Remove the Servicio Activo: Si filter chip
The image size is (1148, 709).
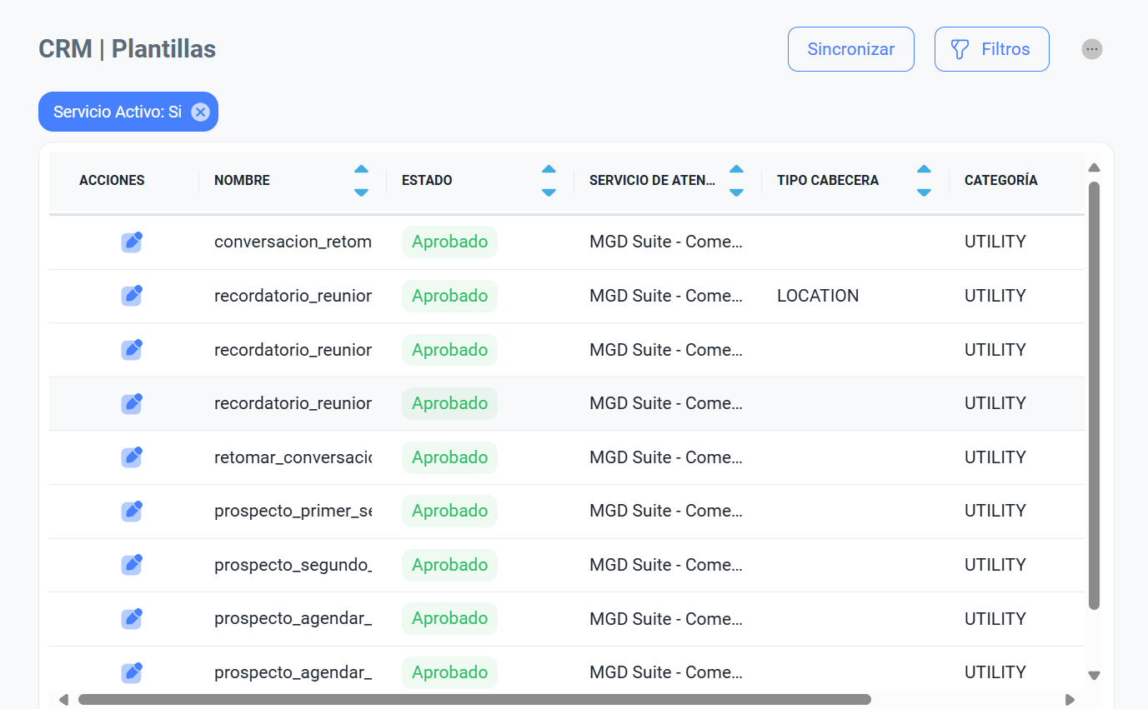[200, 112]
